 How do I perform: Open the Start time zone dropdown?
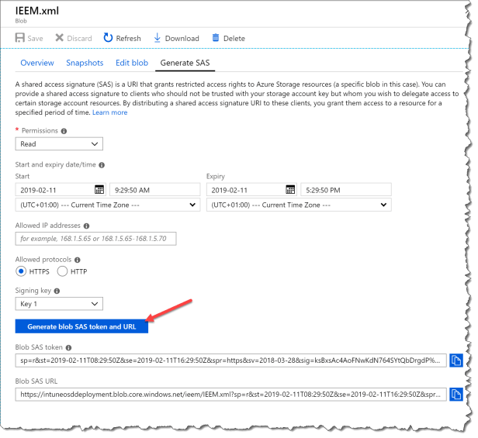[x=107, y=205]
